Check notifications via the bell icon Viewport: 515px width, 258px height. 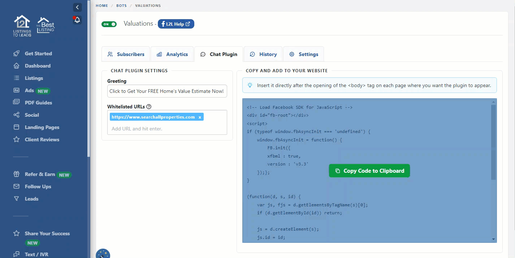(77, 20)
